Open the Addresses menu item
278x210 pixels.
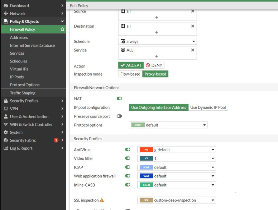[x=19, y=37]
